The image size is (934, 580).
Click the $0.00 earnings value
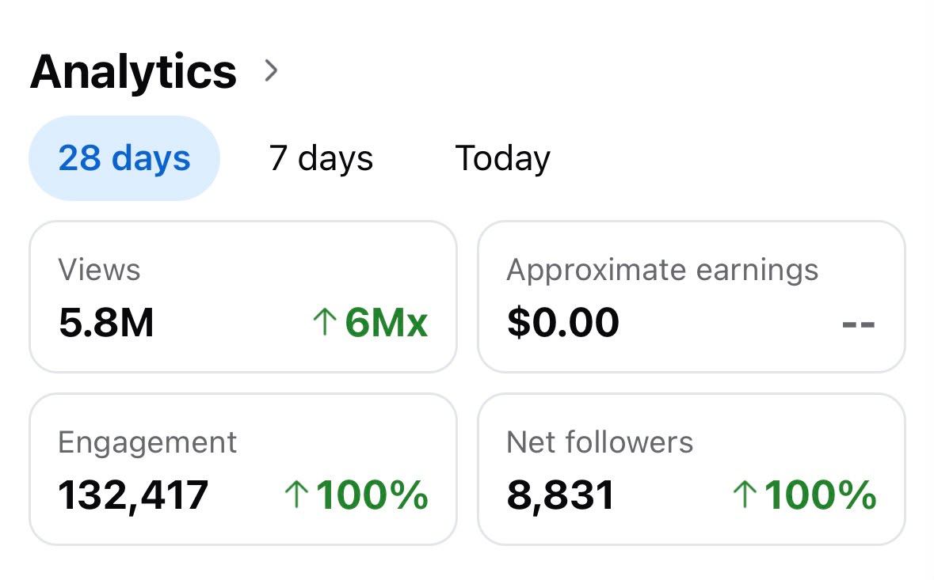tap(563, 322)
